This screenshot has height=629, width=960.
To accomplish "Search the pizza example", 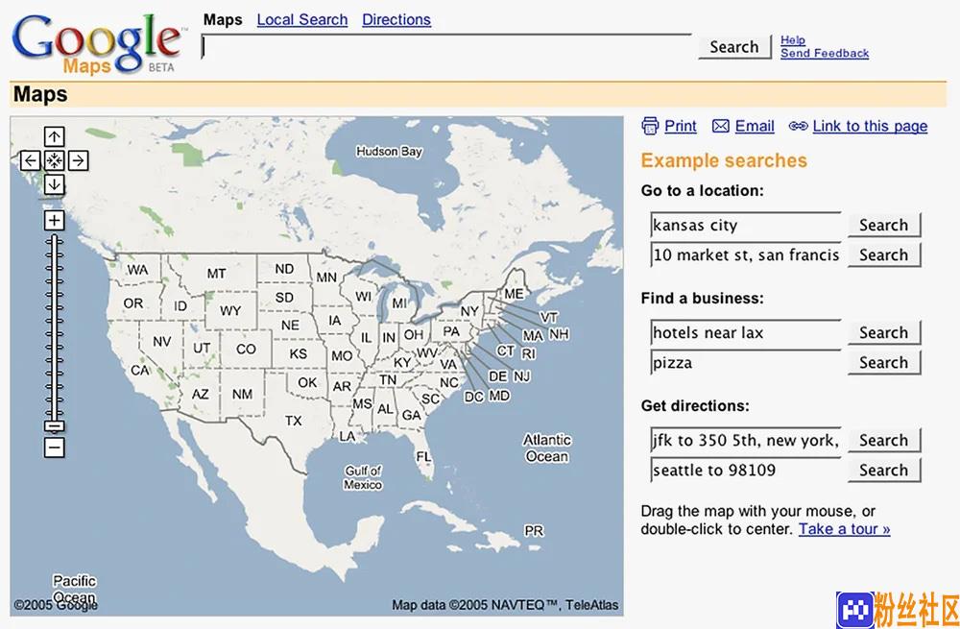I will pyautogui.click(x=884, y=363).
